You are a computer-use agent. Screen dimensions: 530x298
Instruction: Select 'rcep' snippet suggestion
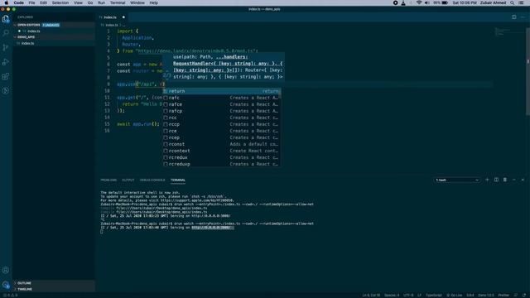pos(222,137)
